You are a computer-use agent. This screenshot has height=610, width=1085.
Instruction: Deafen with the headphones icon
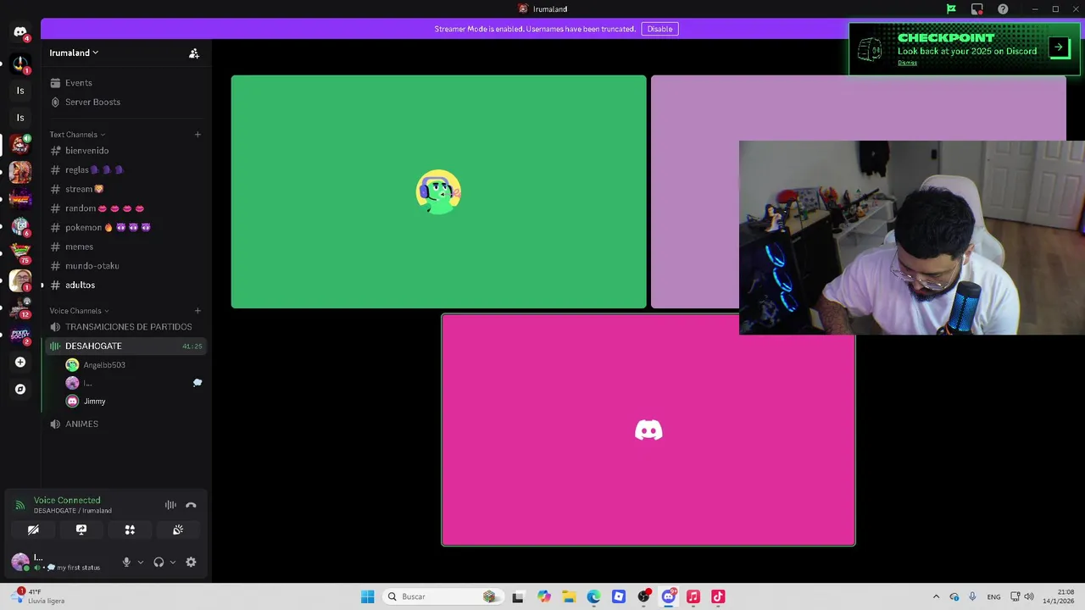[x=159, y=562]
